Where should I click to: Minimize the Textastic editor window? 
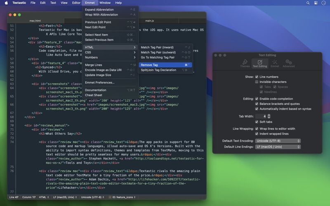point(15,15)
